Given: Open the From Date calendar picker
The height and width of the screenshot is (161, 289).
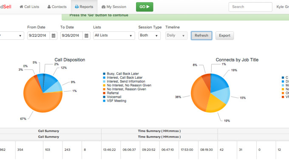Looking at the screenshot, I should pos(54,36).
